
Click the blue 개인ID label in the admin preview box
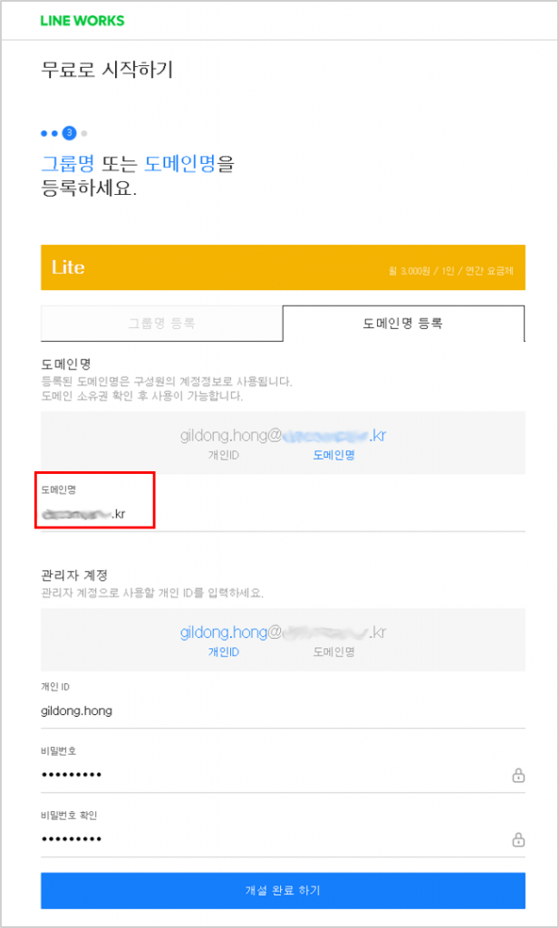pos(223,652)
